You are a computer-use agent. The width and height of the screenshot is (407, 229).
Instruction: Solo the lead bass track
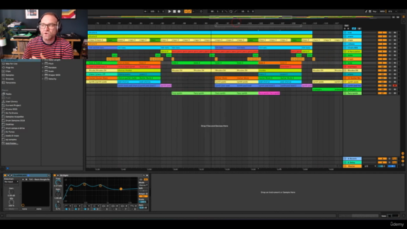tap(390, 67)
